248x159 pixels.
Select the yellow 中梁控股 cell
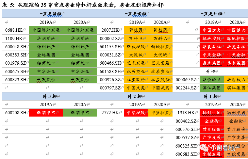tap(160, 113)
